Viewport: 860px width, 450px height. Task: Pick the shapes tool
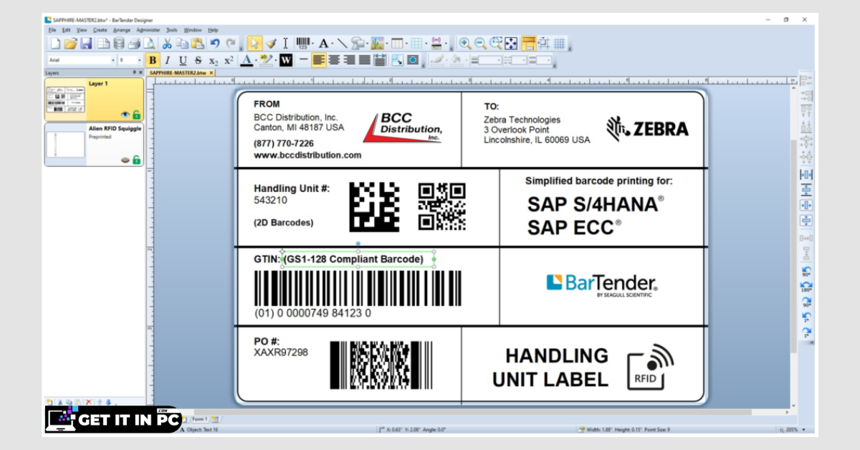[x=358, y=44]
